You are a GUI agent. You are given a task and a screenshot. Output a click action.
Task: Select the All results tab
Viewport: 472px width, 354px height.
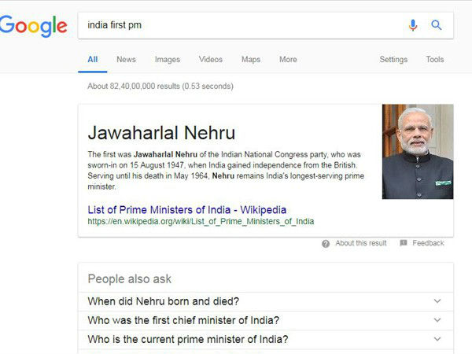tap(92, 59)
